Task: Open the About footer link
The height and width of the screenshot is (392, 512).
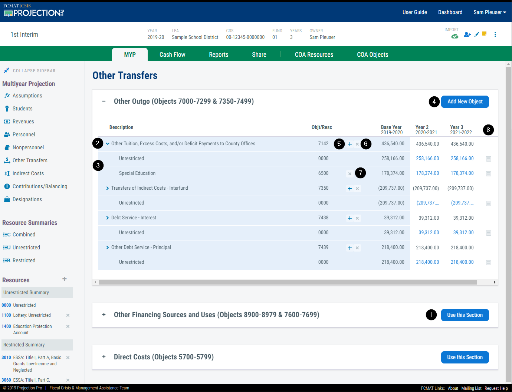Action: tap(453, 388)
